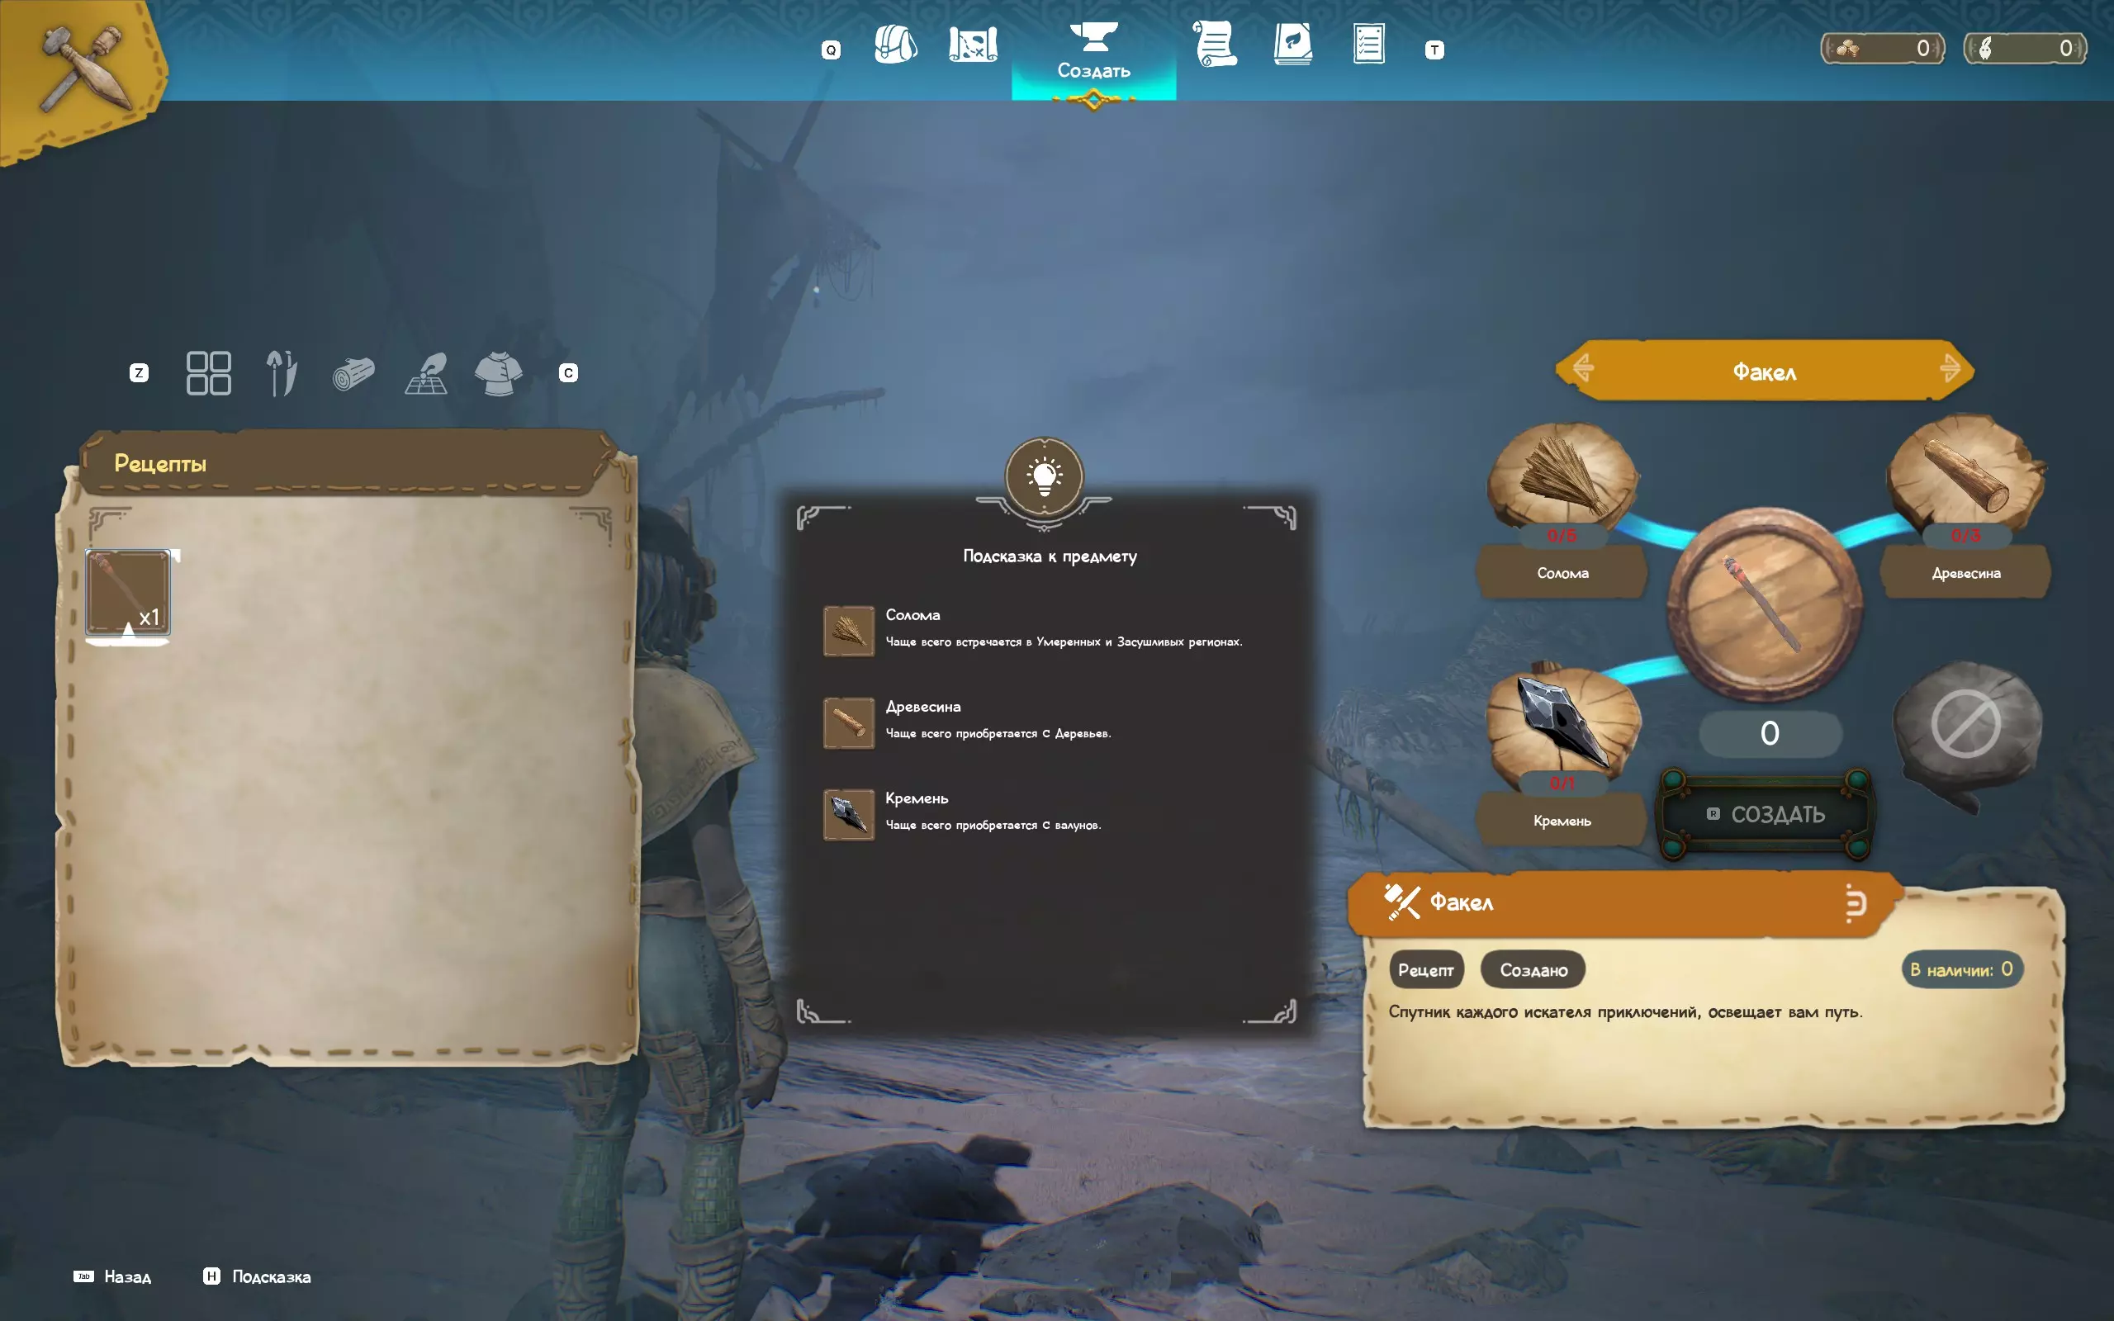
Task: Open the backpack inventory tab
Action: [x=894, y=44]
